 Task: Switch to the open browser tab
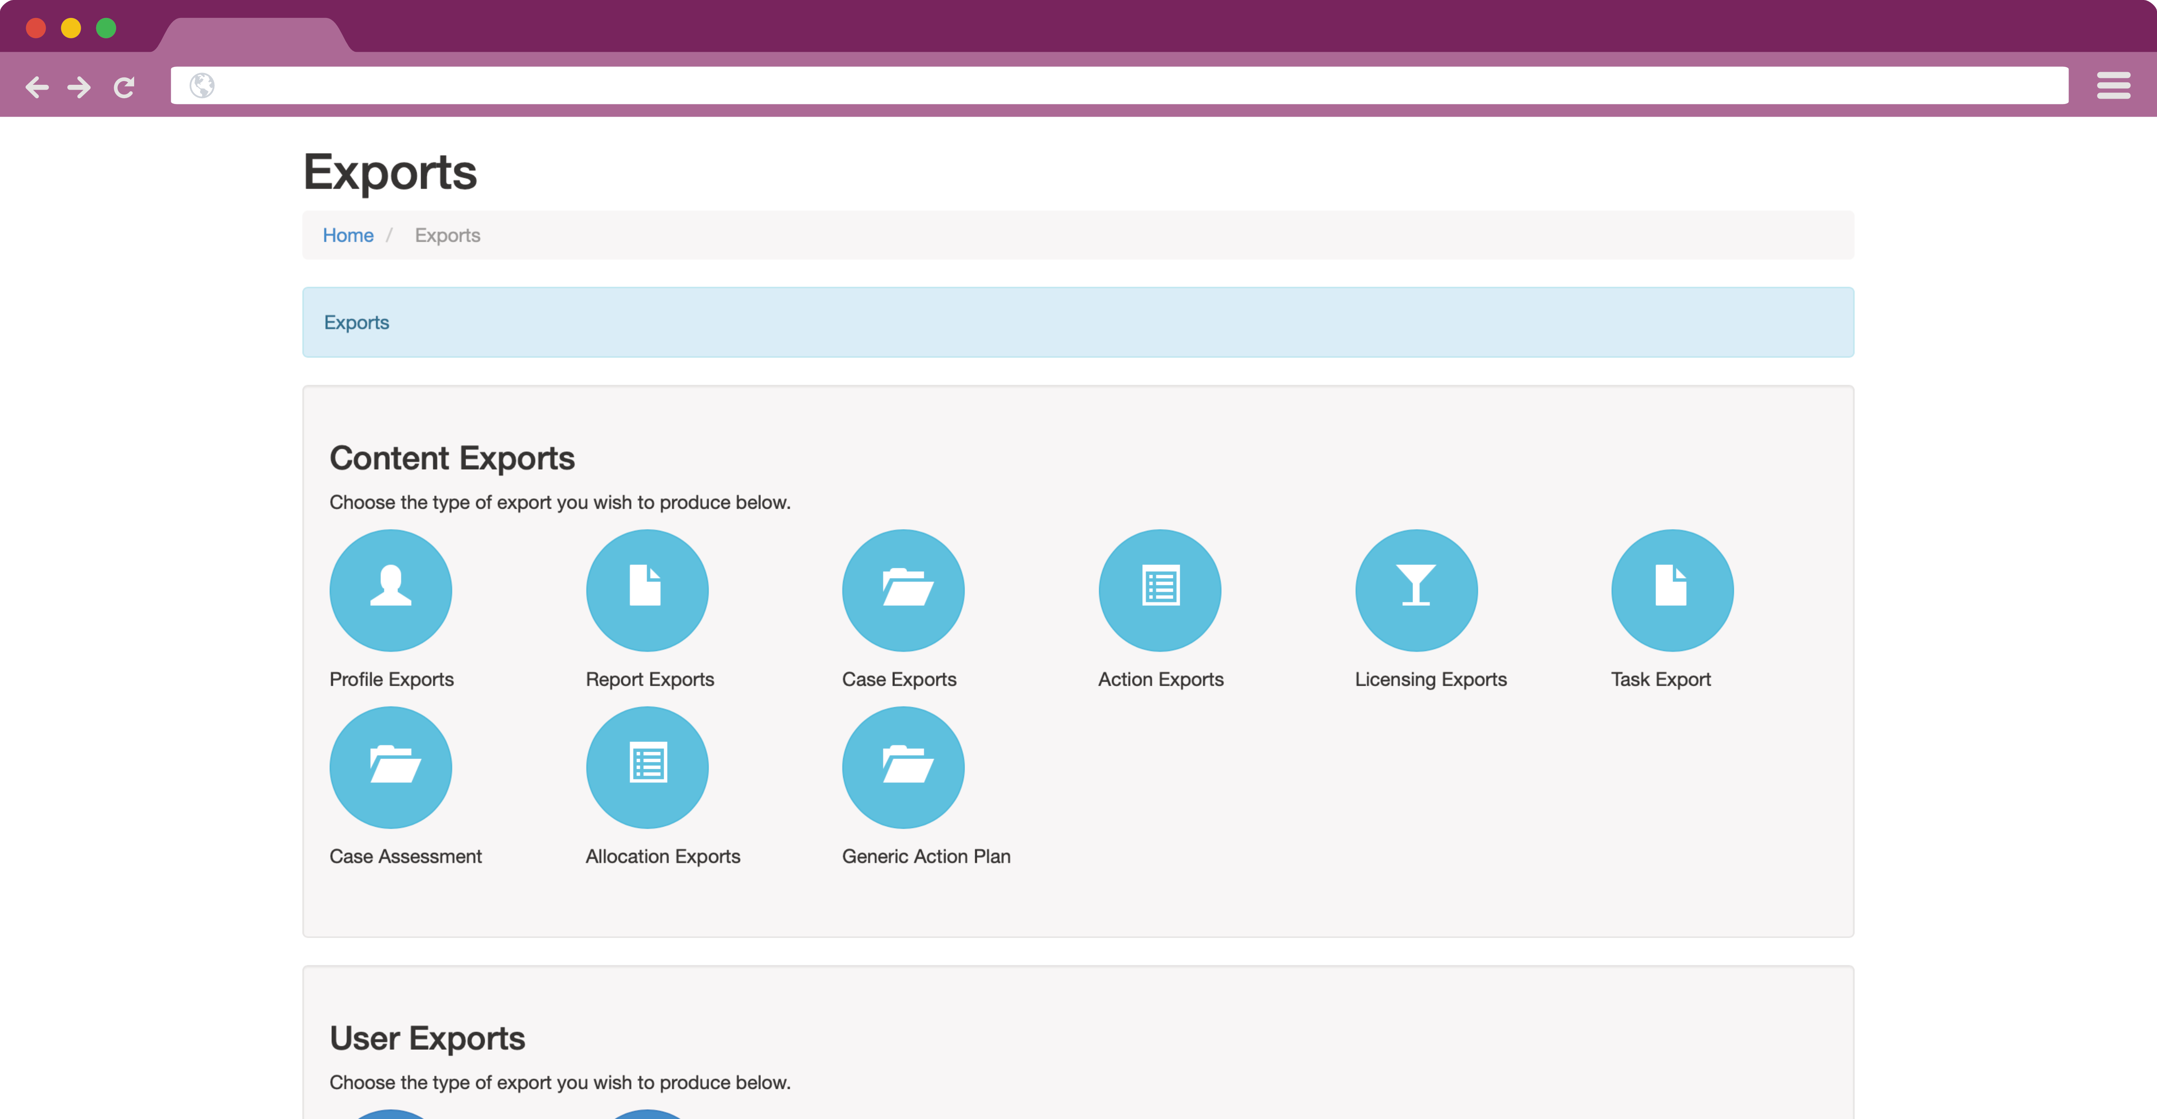coord(255,35)
